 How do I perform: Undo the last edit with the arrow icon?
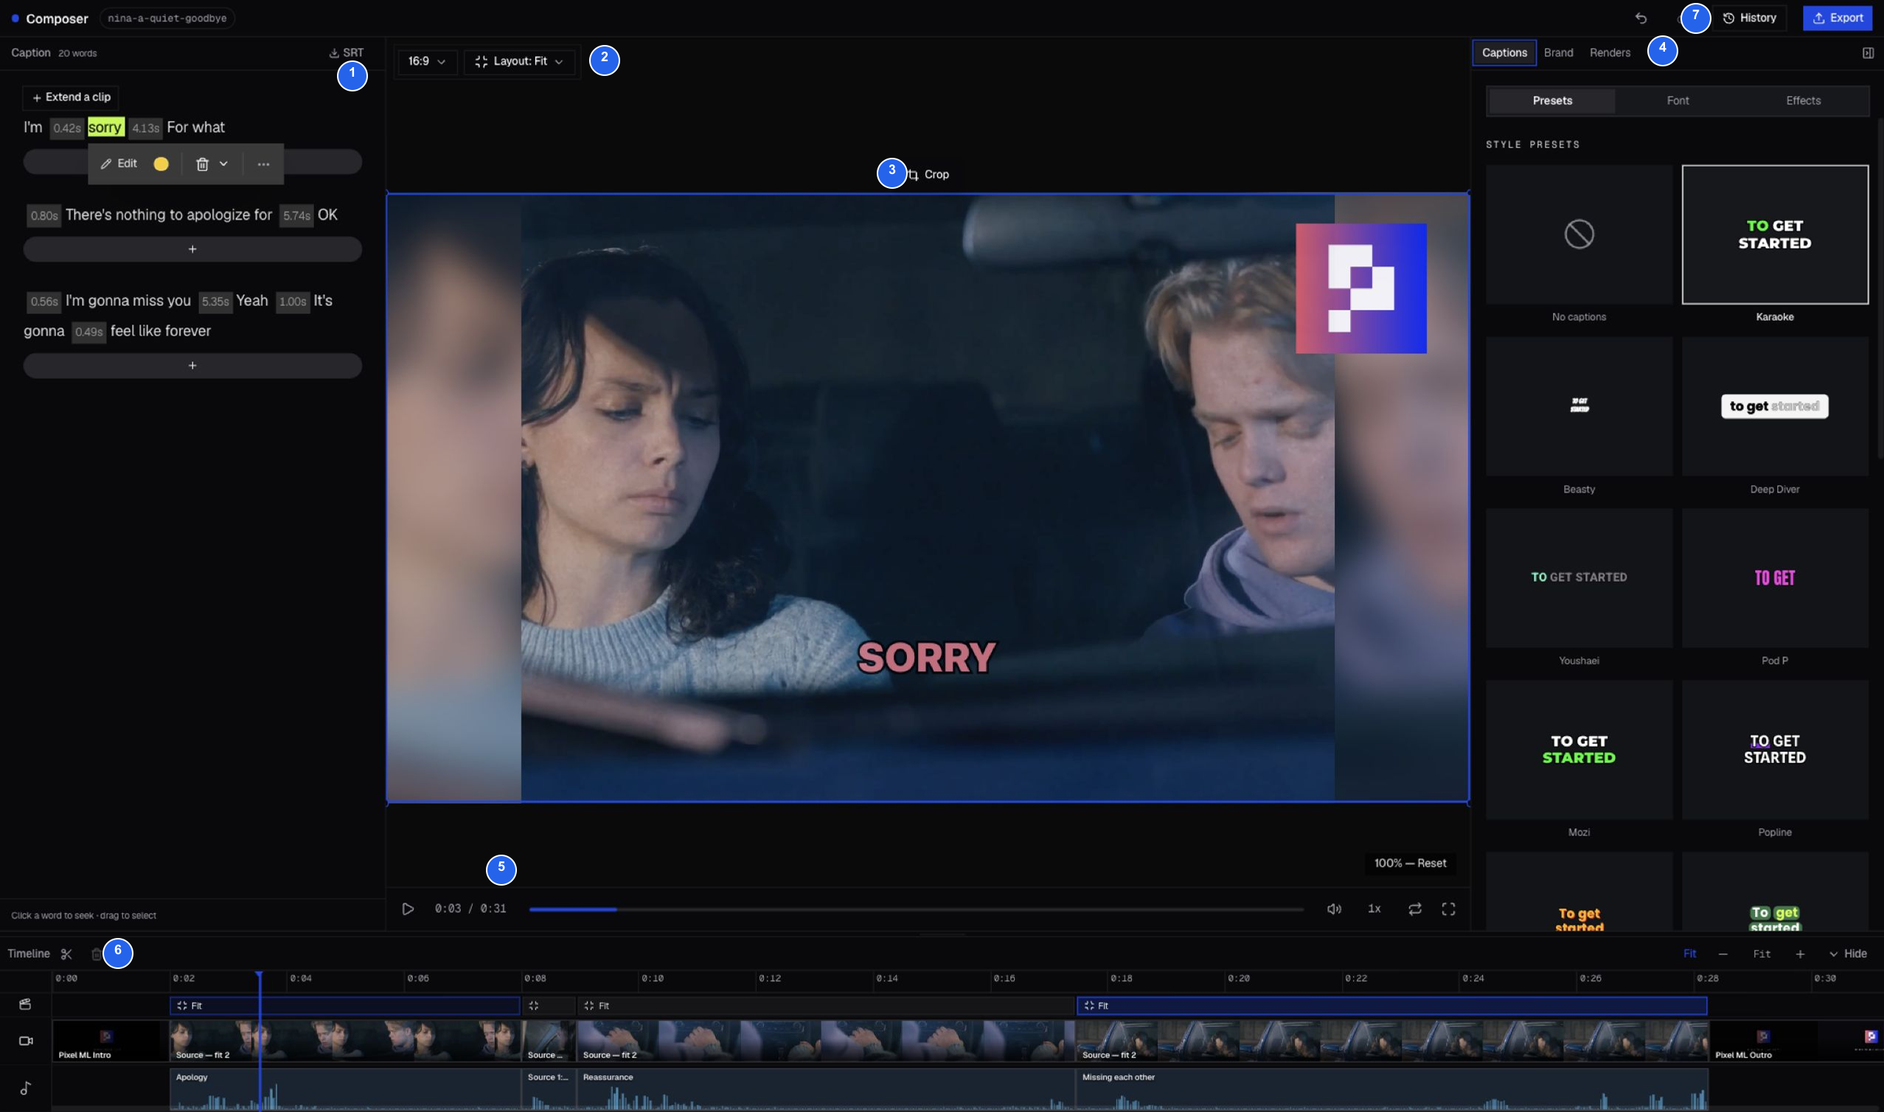pos(1641,18)
